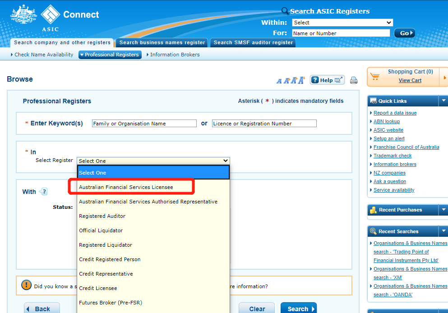
Task: Switch to Search SMSF auditor register tab
Action: click(253, 42)
